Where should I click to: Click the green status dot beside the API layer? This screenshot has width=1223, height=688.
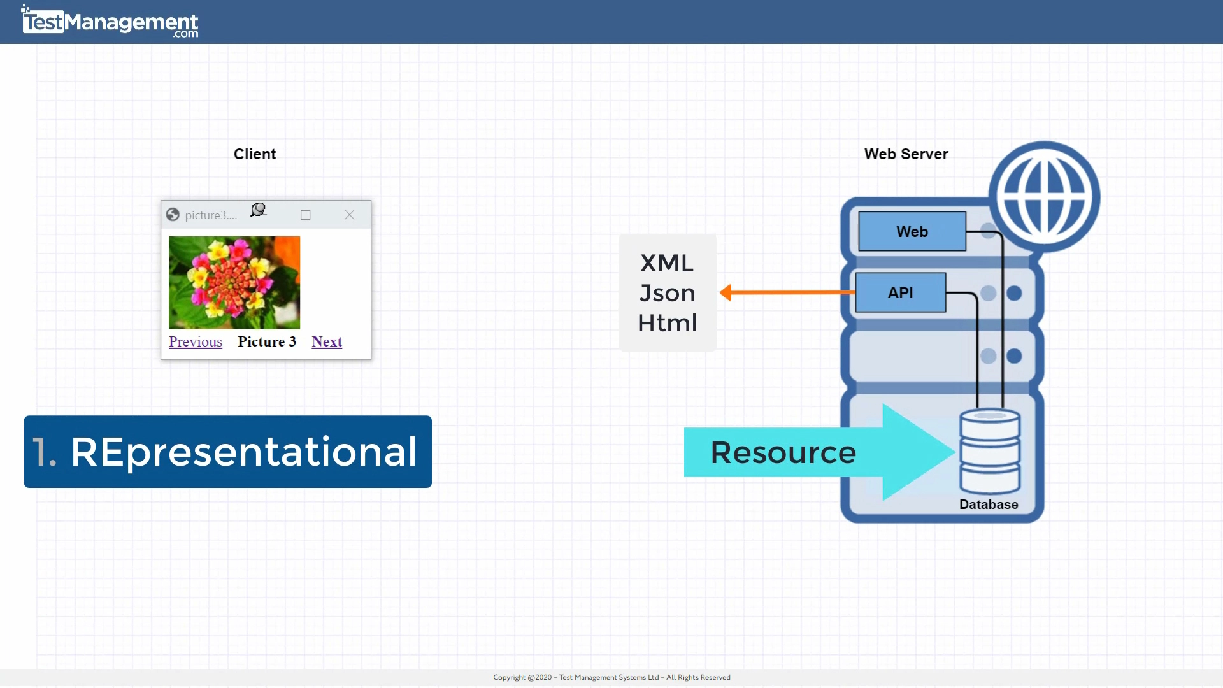(x=1015, y=294)
